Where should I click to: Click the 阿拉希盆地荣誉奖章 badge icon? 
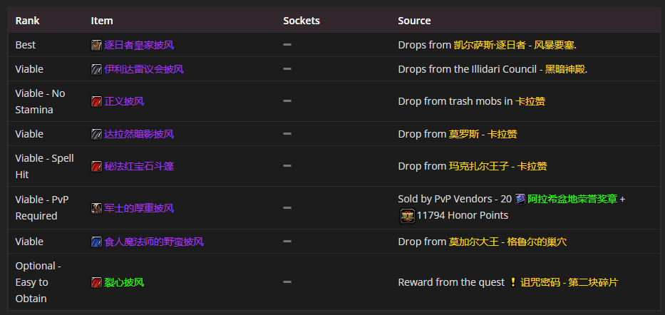pos(520,199)
